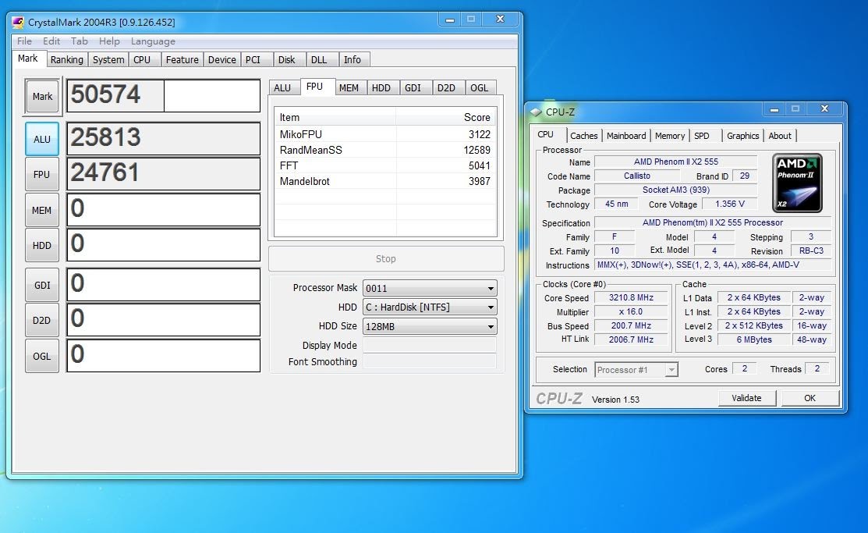
Task: Select the MikoFPU row
Action: 385,134
